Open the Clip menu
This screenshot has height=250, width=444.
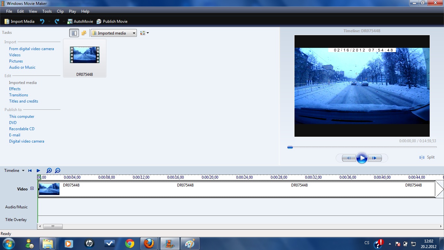[60, 11]
